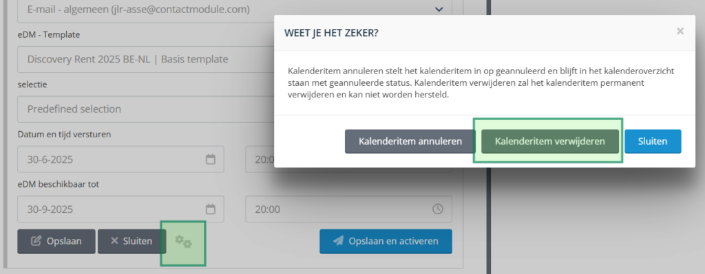Viewport: 705px width, 274px height.
Task: Click the 'selectie' label
Action: pos(32,84)
